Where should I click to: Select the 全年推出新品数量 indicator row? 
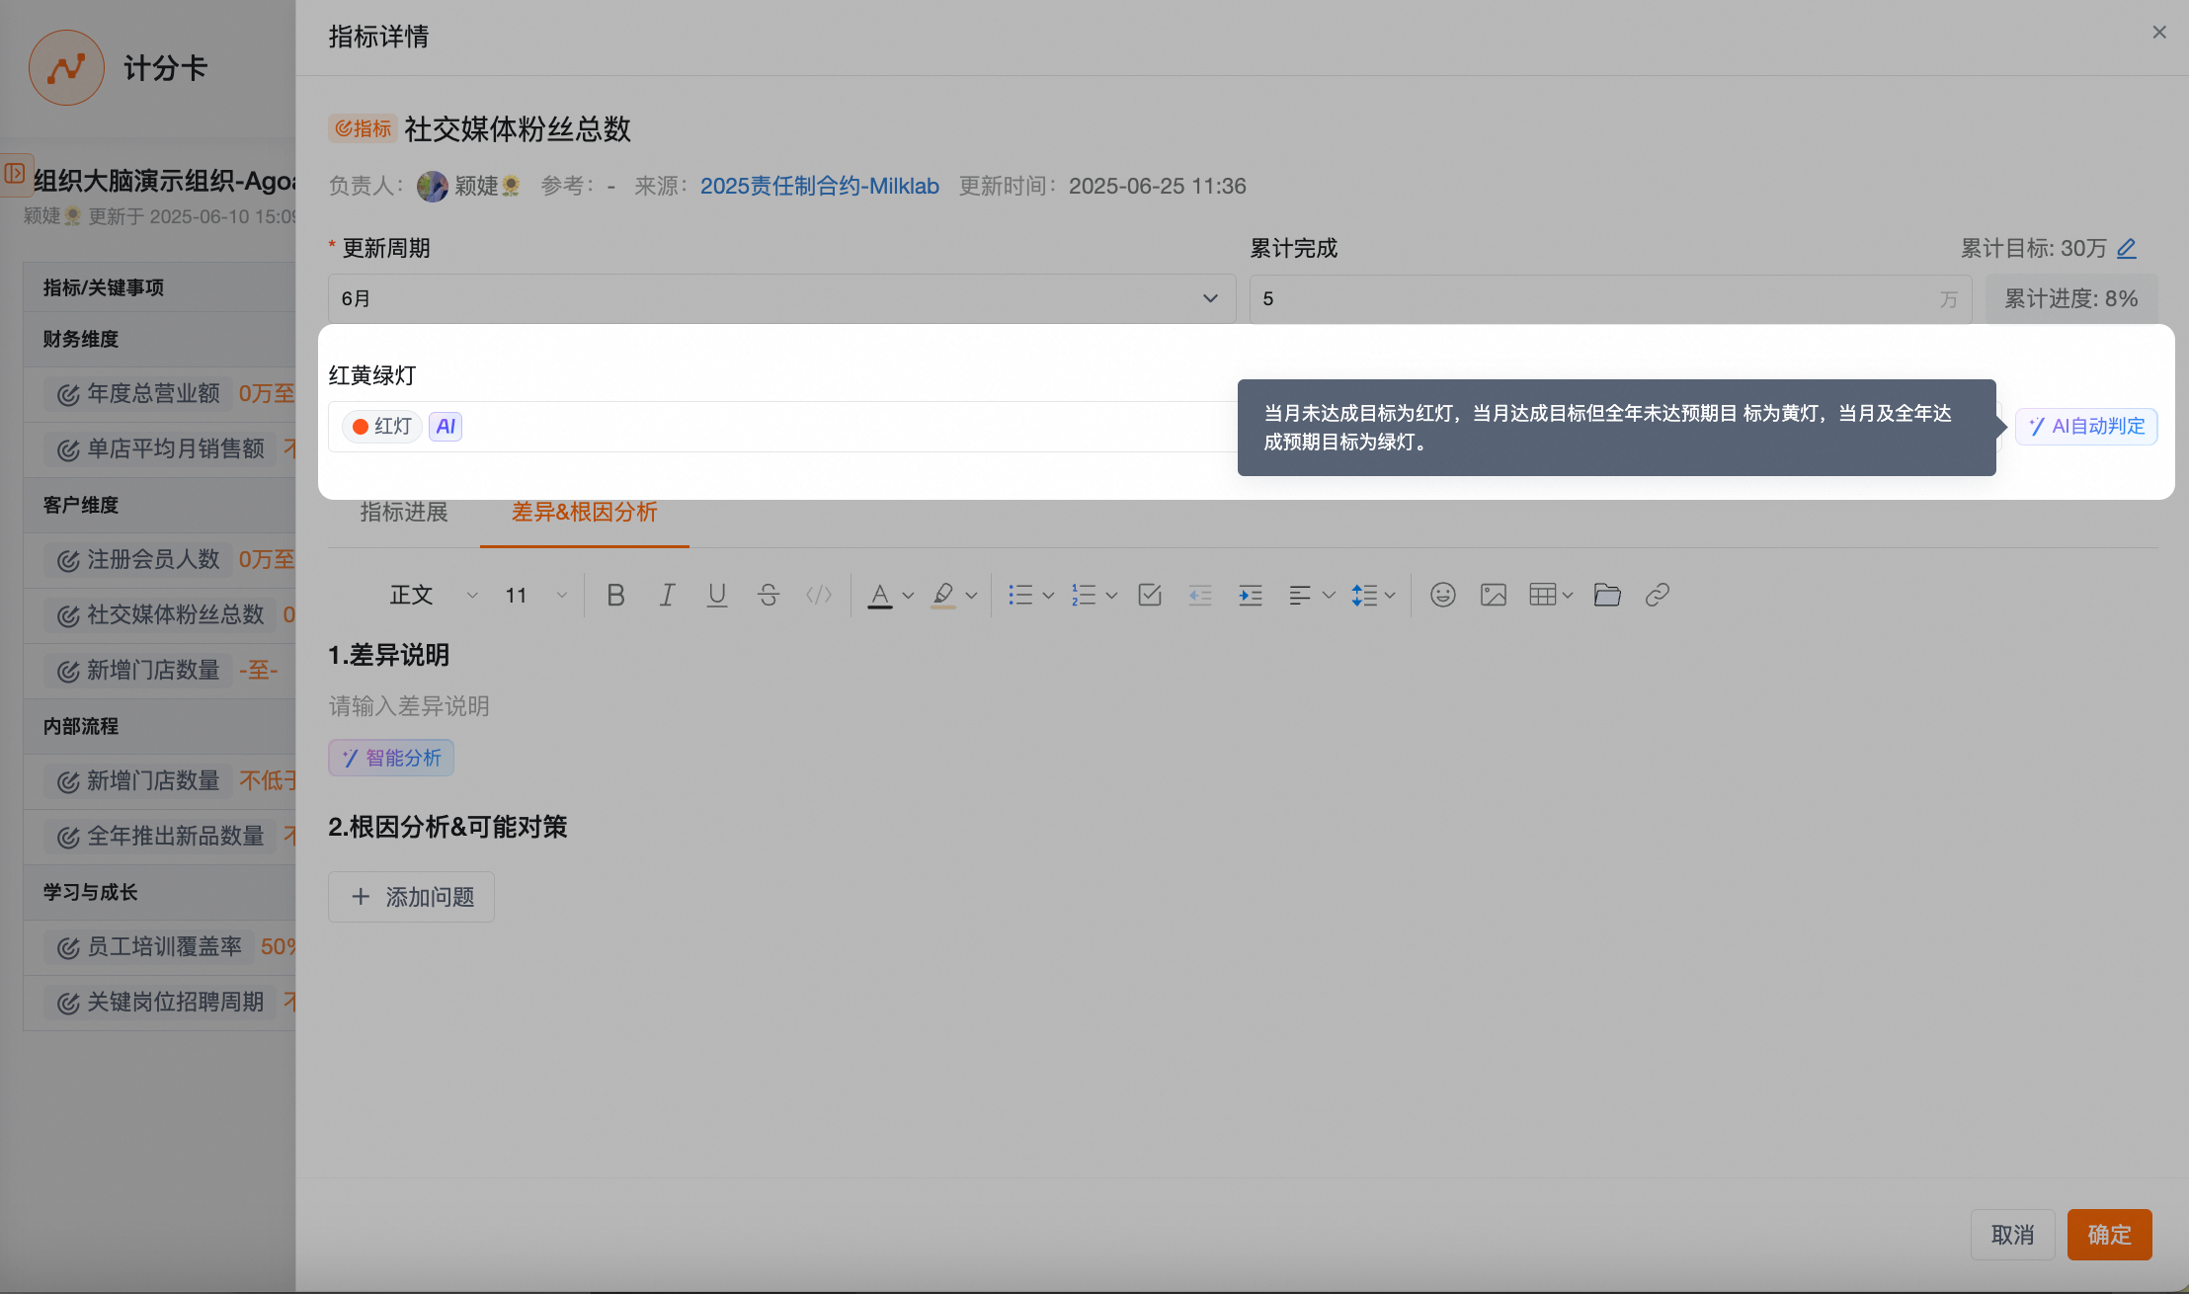pos(161,837)
